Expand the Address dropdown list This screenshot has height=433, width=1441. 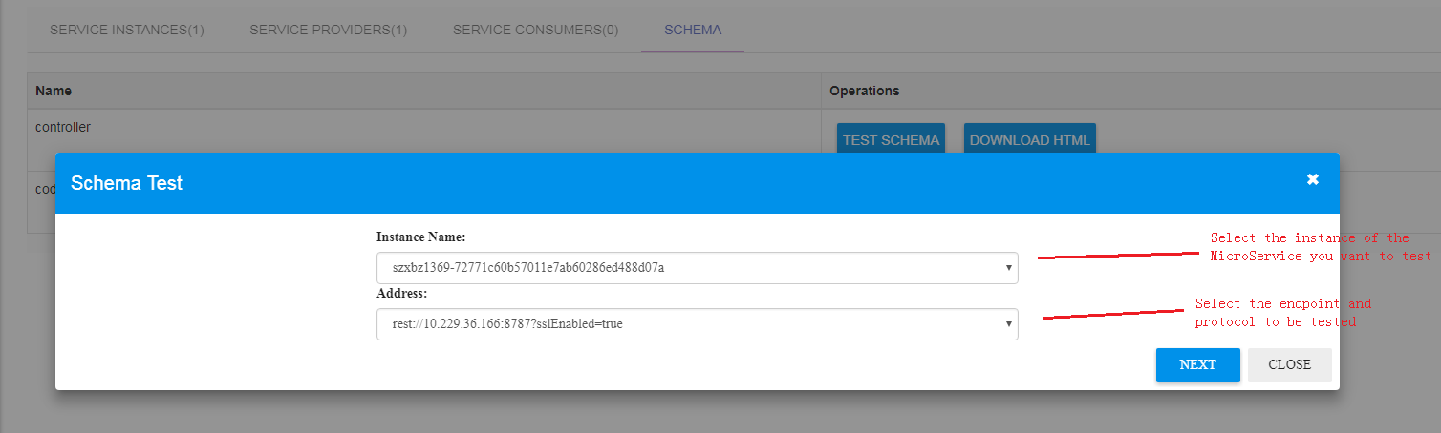[697, 324]
